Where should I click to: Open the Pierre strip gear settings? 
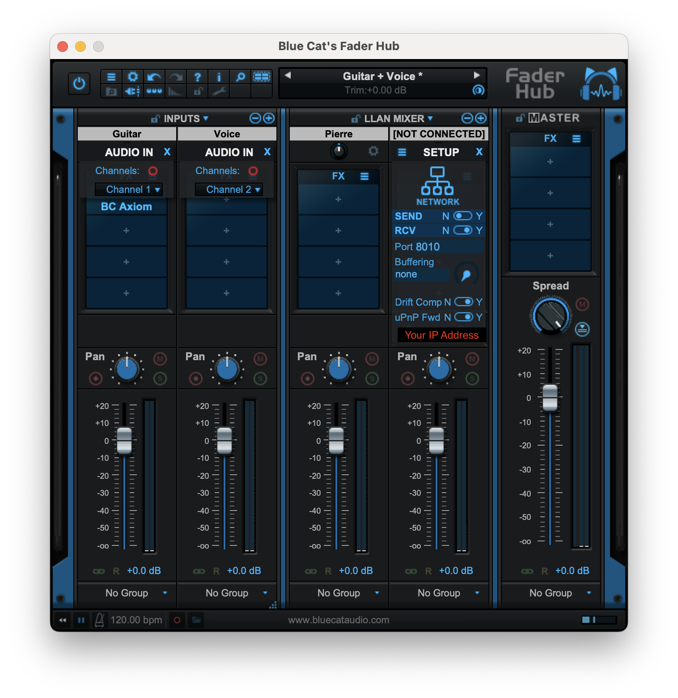tap(373, 151)
